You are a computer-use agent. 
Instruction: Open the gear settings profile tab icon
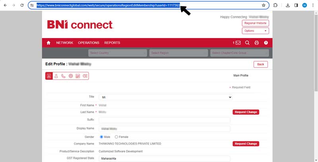[x=71, y=76]
